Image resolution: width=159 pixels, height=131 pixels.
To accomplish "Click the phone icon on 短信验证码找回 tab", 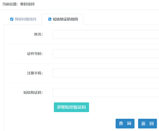I will click(50, 19).
